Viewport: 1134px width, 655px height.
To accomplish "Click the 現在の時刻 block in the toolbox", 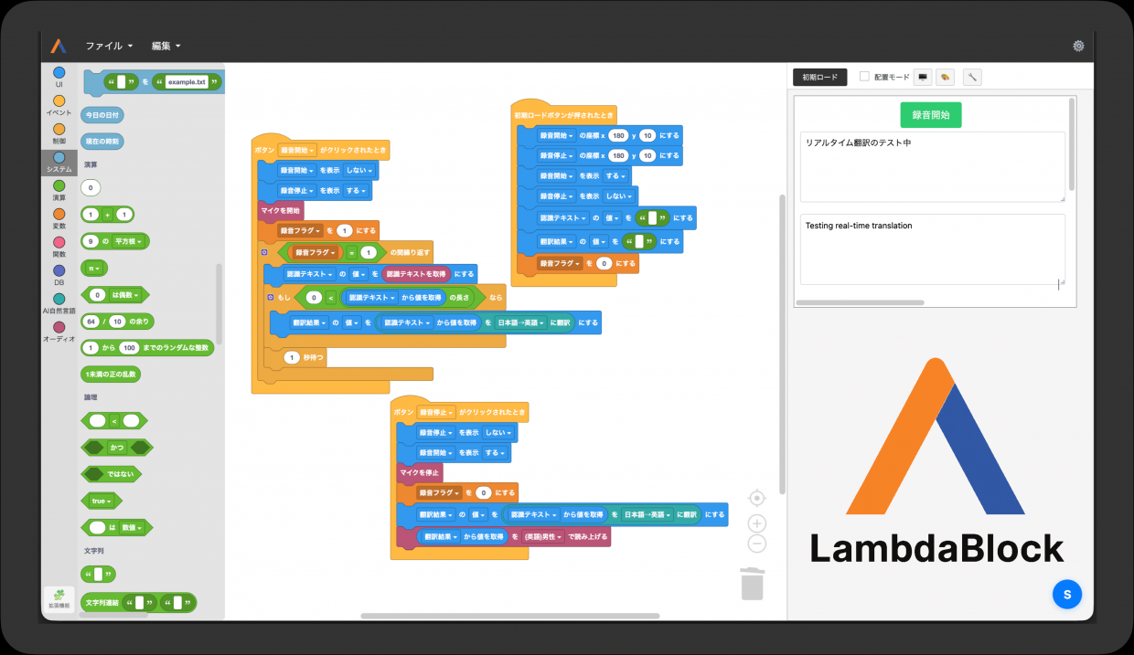I will pyautogui.click(x=102, y=142).
